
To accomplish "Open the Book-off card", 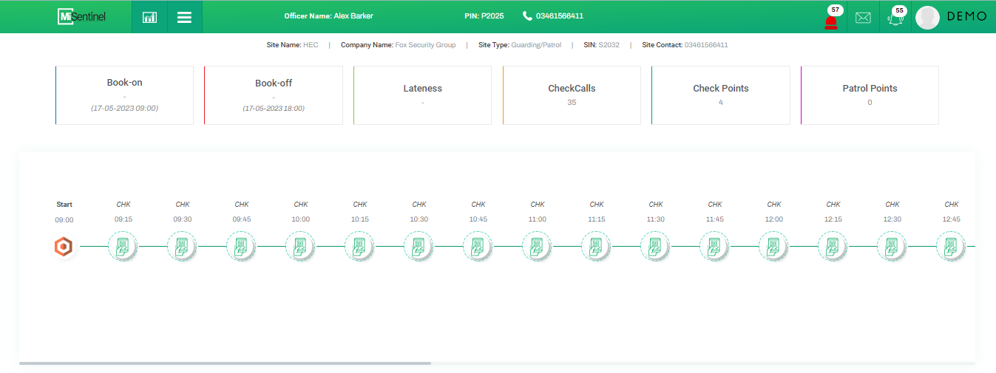I will click(x=274, y=95).
